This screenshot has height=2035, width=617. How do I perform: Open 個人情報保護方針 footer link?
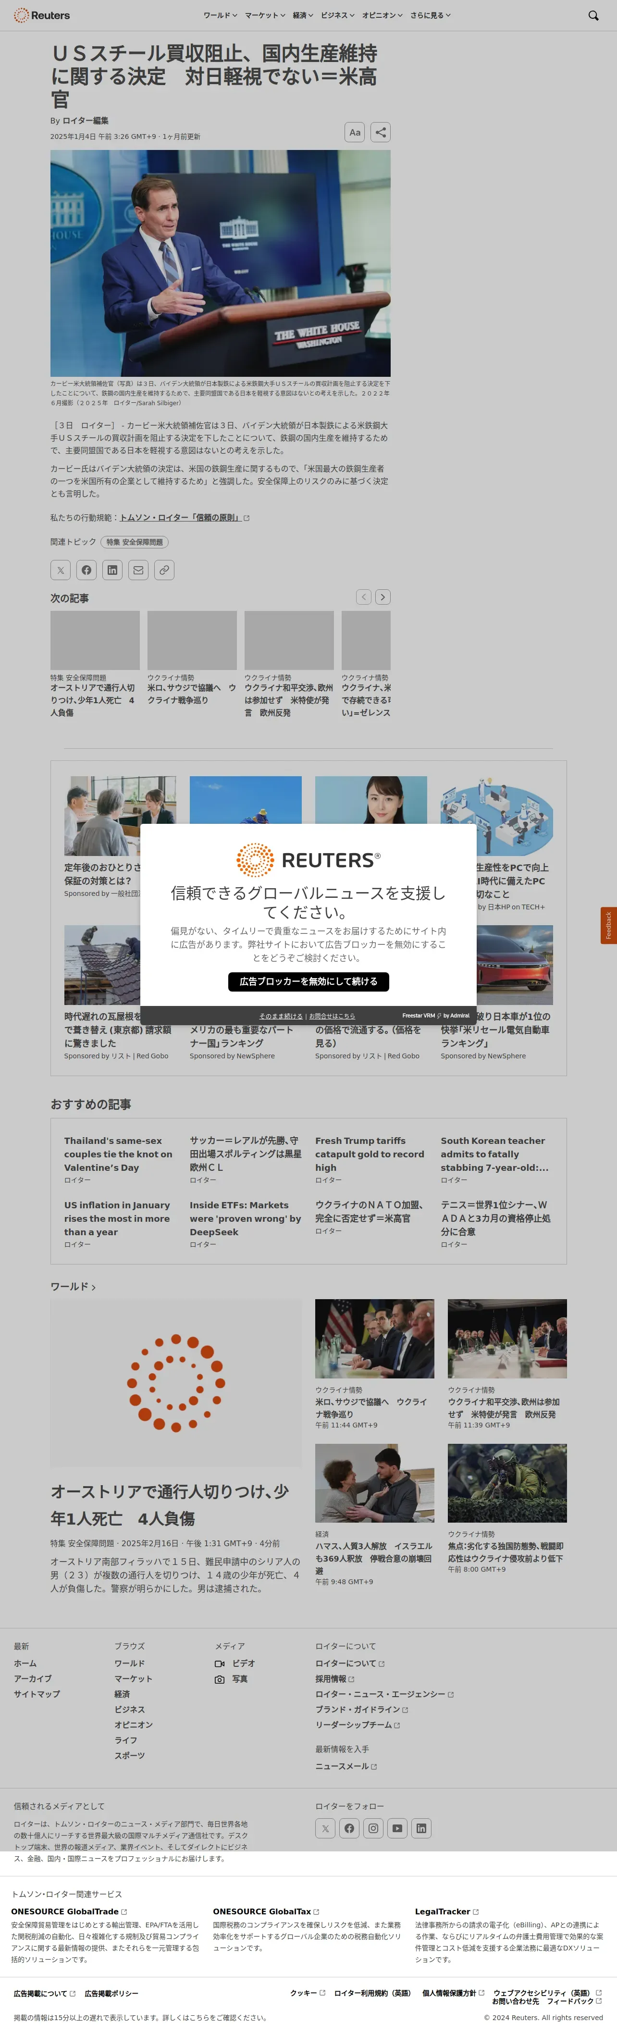coord(453,1992)
